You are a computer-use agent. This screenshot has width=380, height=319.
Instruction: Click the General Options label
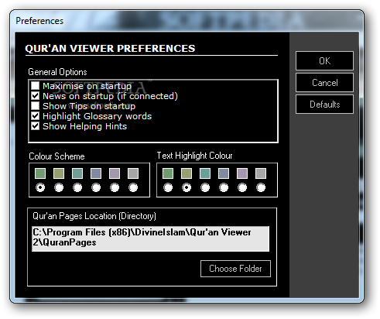point(57,72)
